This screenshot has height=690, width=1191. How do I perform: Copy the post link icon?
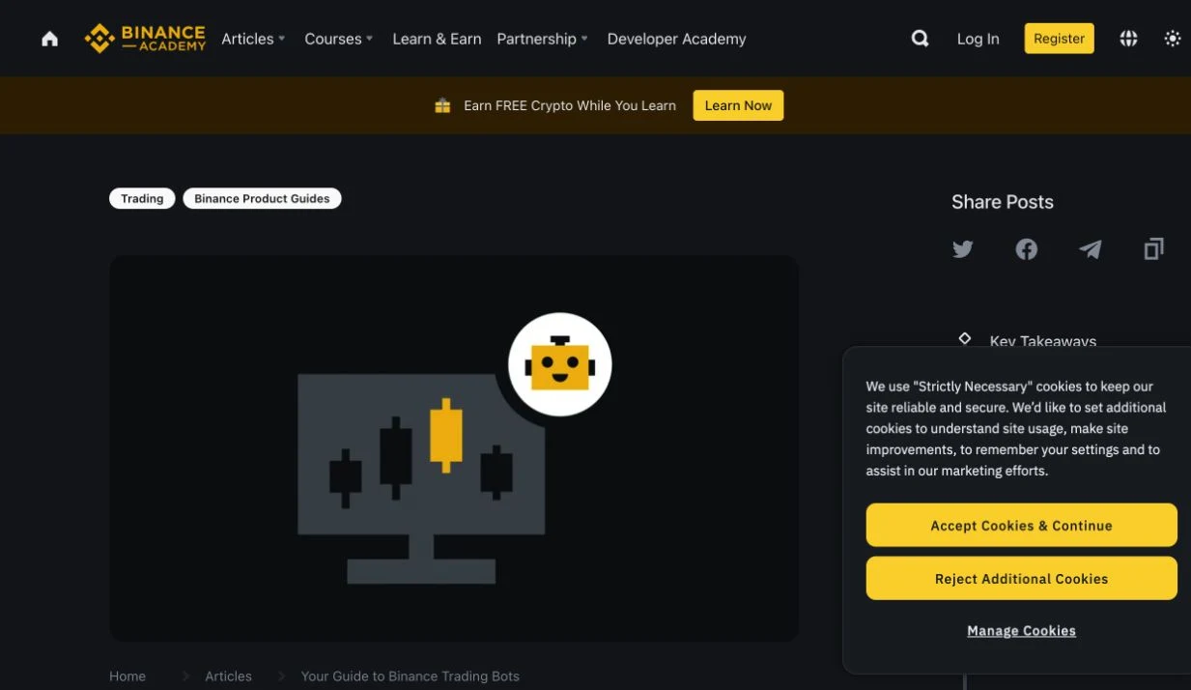[x=1153, y=249]
